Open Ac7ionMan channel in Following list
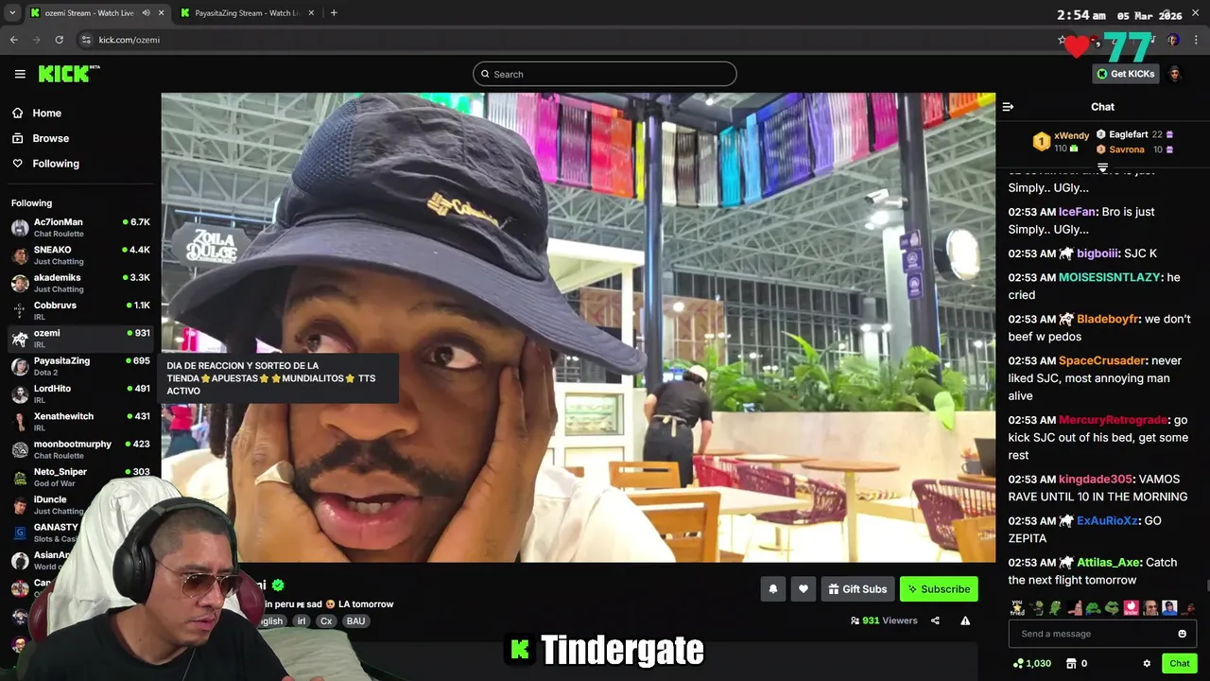Screen dimensions: 1210x681 point(80,227)
